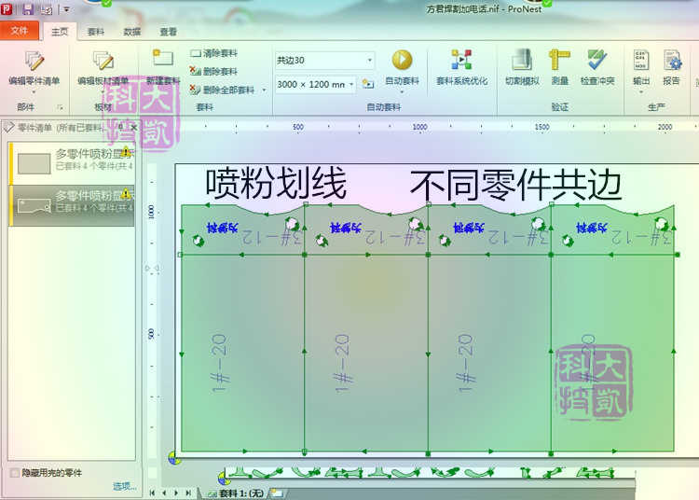Expand the 编辑零件清单 dropdown arrow
This screenshot has width=699, height=500.
34,91
